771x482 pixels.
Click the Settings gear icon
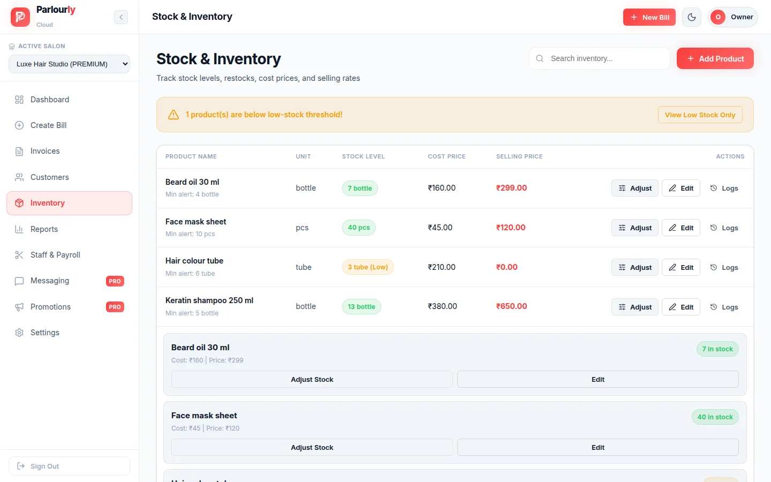19,333
